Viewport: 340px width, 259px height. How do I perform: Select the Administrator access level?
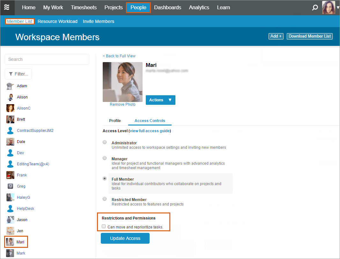105,142
